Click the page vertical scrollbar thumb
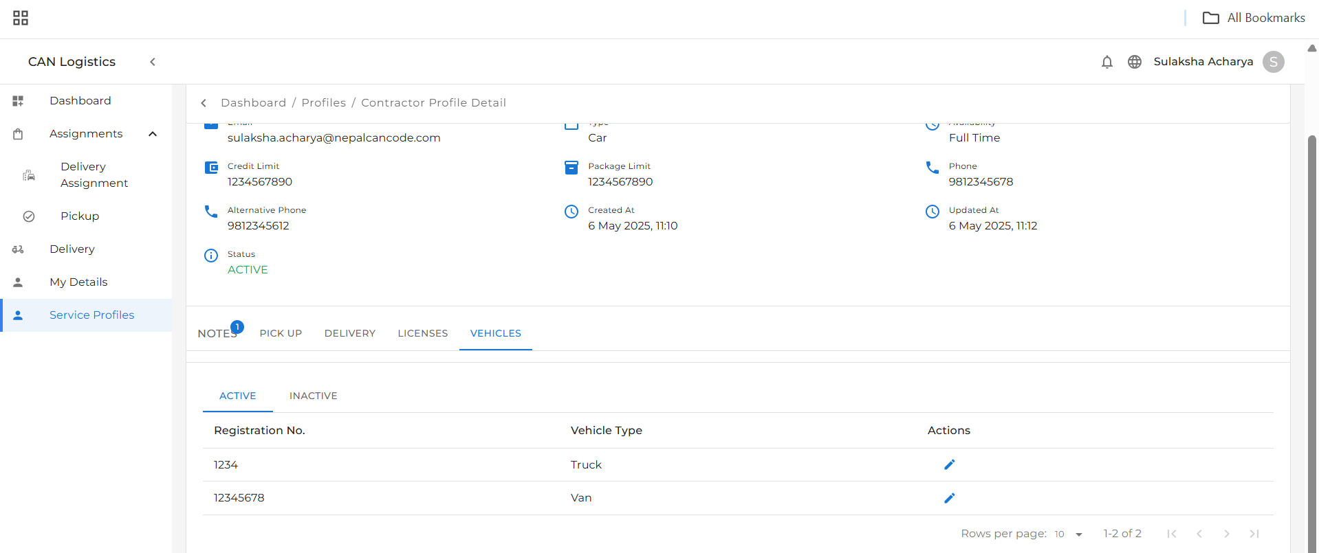The width and height of the screenshot is (1319, 553). point(1312,343)
